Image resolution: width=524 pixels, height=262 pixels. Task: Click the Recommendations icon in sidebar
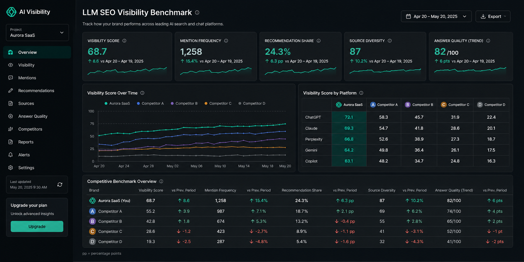[x=11, y=91]
